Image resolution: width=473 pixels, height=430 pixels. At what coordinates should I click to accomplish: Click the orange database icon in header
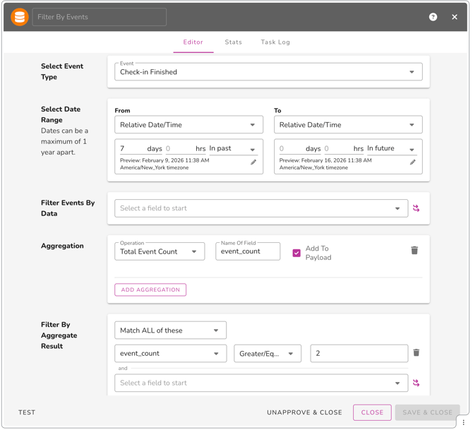coord(20,17)
